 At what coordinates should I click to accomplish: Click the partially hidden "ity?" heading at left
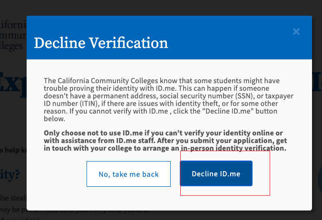click(10, 175)
